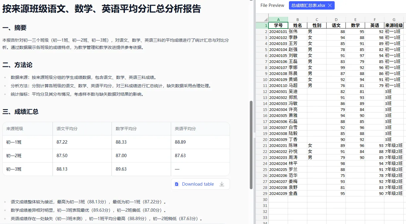Select the cell with name 金鑫
This screenshot has height=224, width=406.
click(x=297, y=193)
